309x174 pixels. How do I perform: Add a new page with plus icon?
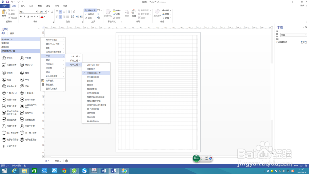pyautogui.click(x=66, y=161)
